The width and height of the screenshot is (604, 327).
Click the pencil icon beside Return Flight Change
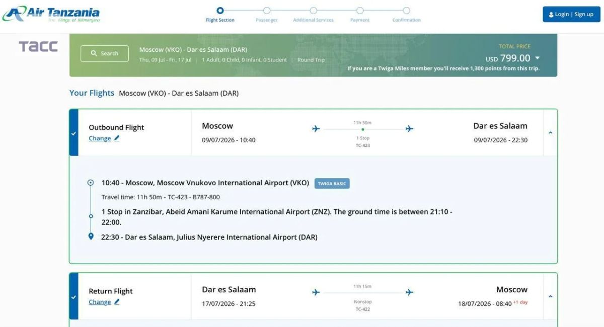coord(117,302)
